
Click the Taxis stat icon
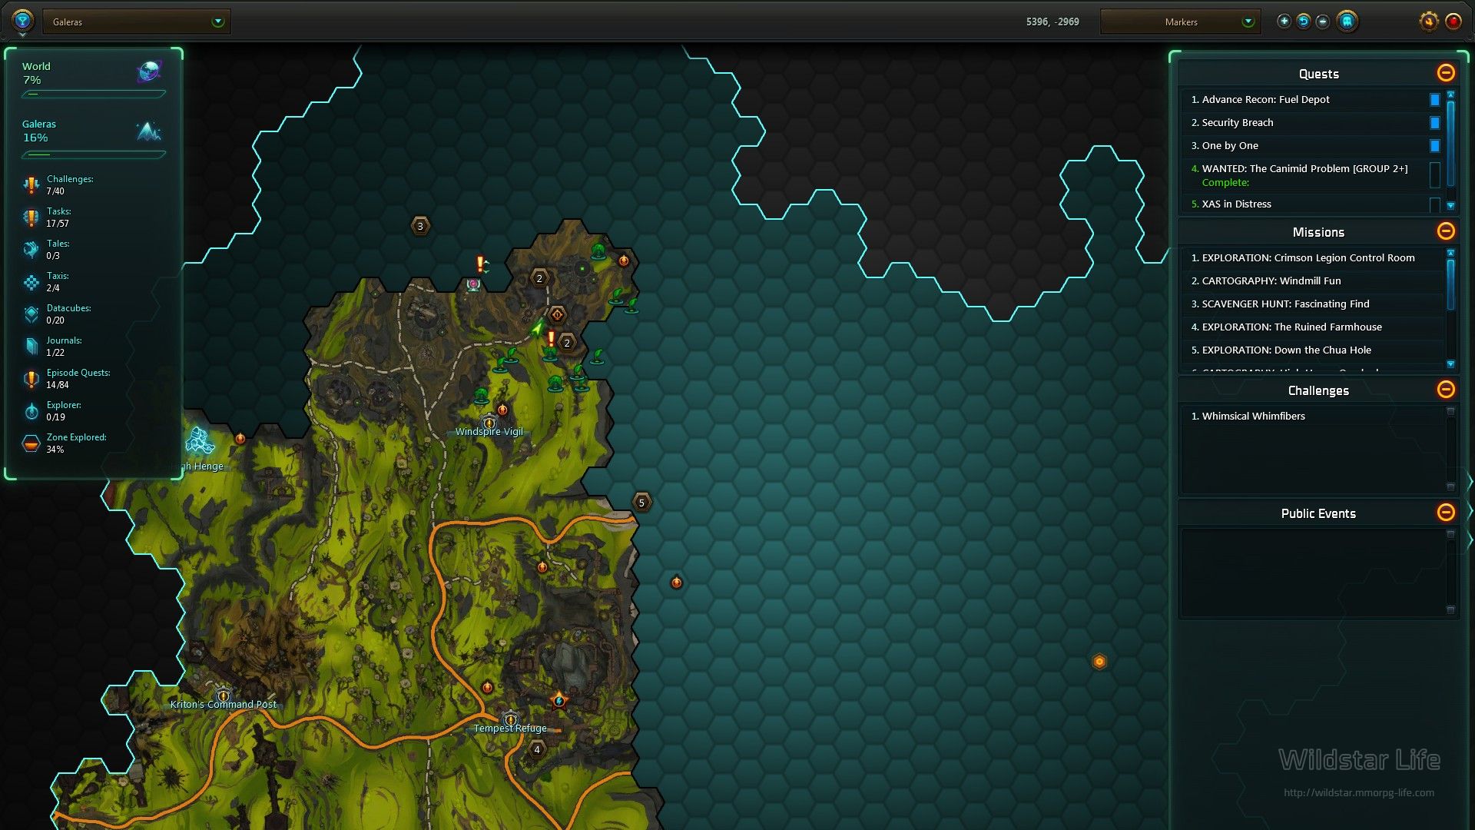pyautogui.click(x=31, y=282)
